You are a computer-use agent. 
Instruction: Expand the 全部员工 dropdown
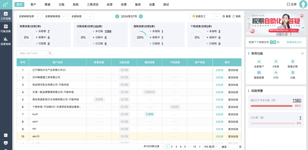pos(205,17)
